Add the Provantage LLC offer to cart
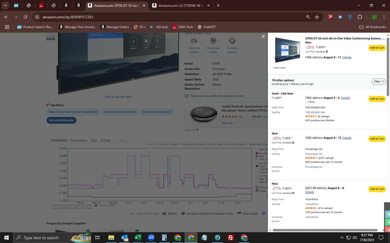Screen dimensions: 390x243 pyautogui.click(x=377, y=139)
